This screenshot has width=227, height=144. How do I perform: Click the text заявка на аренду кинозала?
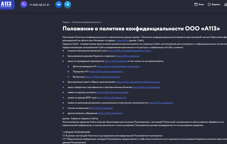81,92
